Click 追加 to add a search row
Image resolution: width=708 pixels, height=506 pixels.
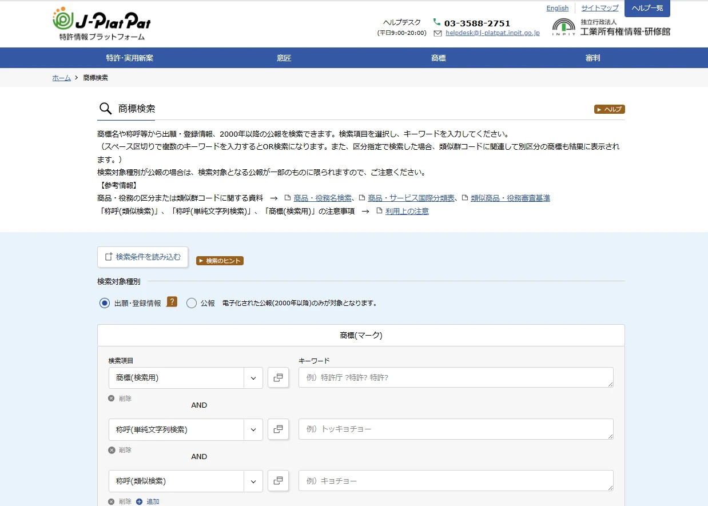(148, 501)
